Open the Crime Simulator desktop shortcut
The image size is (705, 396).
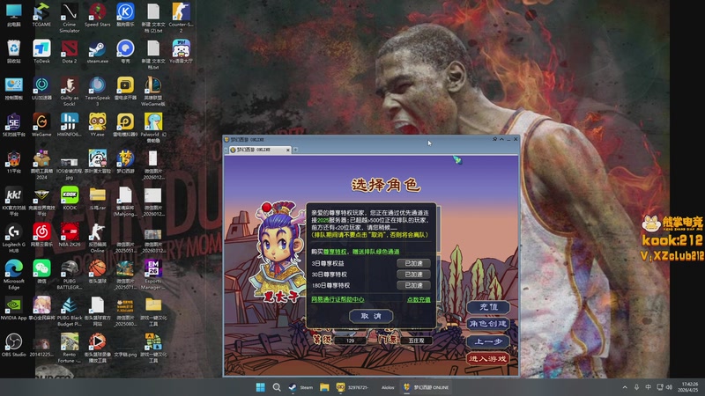coord(70,18)
